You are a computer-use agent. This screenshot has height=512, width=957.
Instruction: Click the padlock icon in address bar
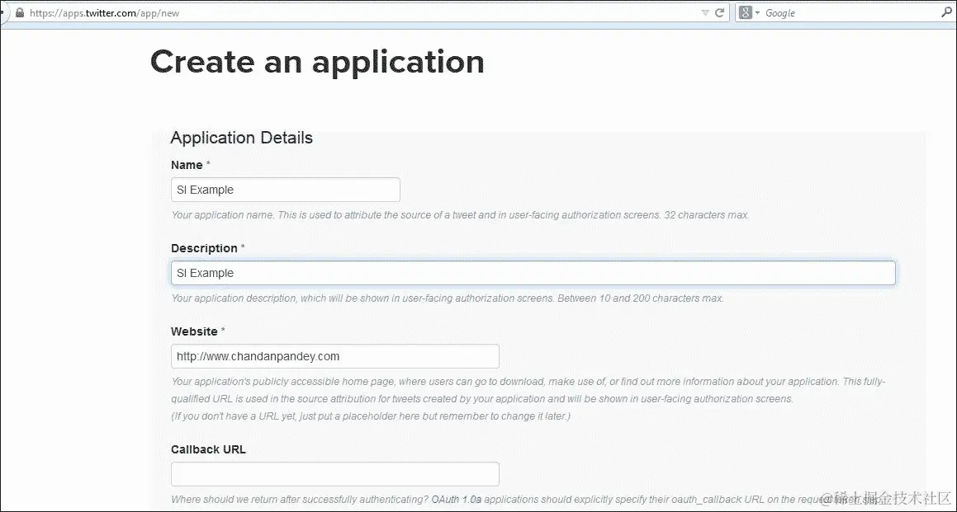tap(20, 12)
